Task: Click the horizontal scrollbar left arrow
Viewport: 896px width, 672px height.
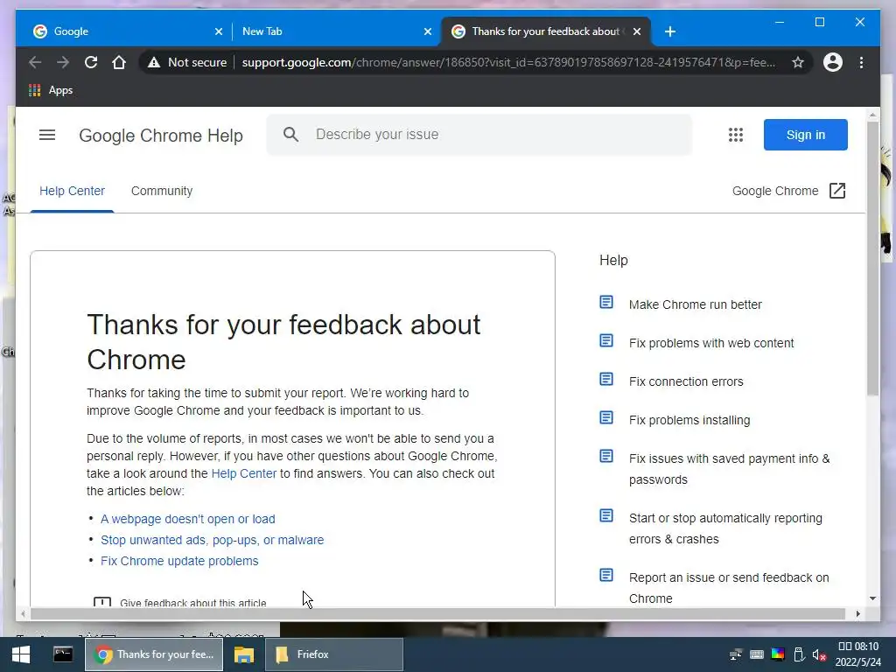Action: (23, 613)
